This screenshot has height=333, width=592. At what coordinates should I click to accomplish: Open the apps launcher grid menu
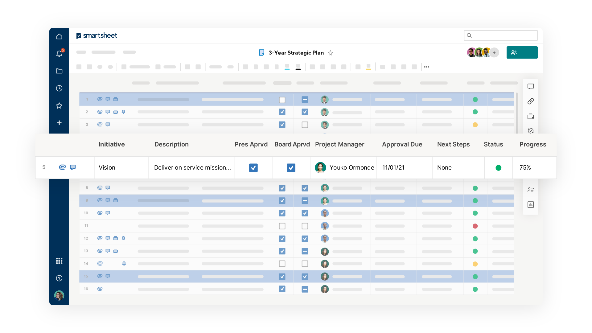(x=59, y=261)
